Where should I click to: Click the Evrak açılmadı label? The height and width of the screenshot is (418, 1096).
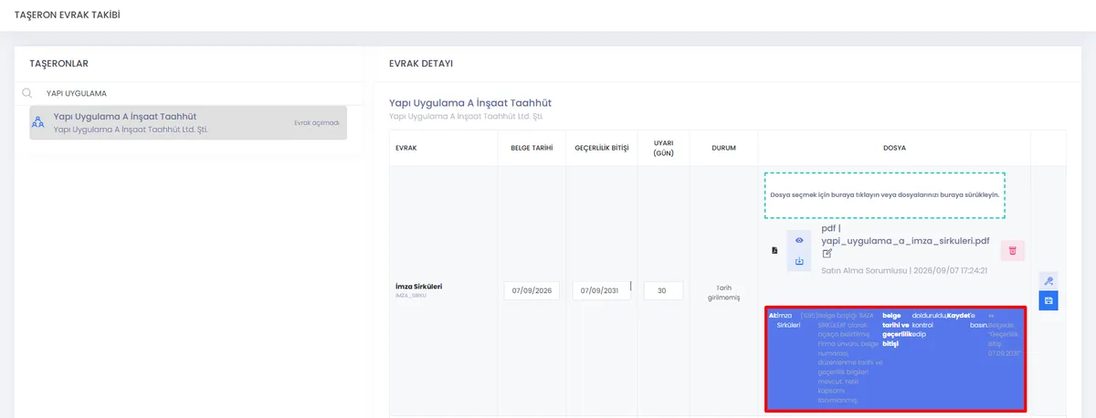(317, 122)
